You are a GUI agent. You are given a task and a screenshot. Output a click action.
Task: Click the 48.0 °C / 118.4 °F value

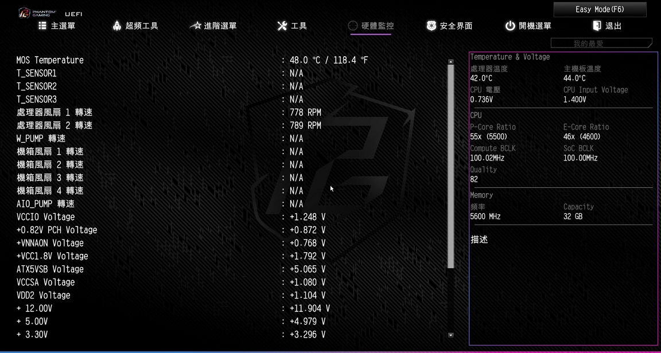329,60
